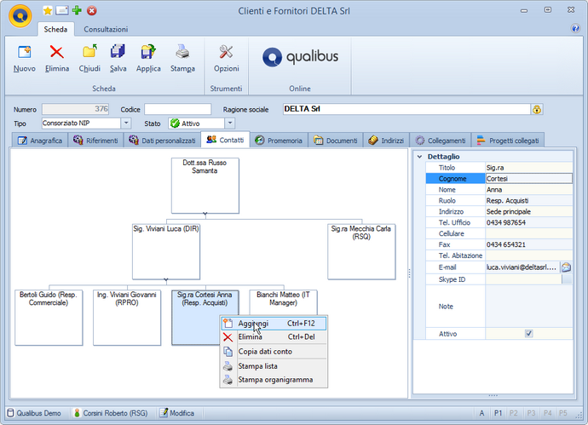The width and height of the screenshot is (588, 425).
Task: Close the card with Chiudi icon
Action: 89,51
